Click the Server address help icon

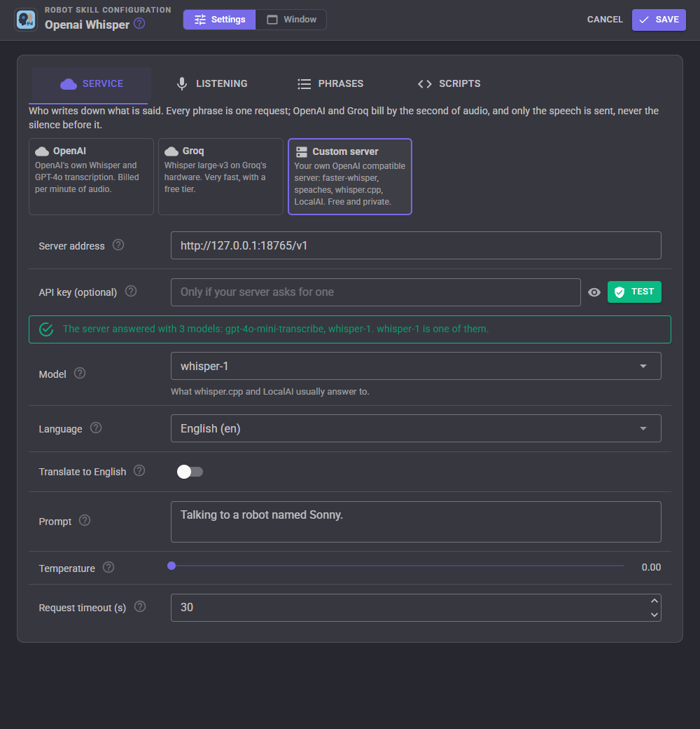point(118,245)
